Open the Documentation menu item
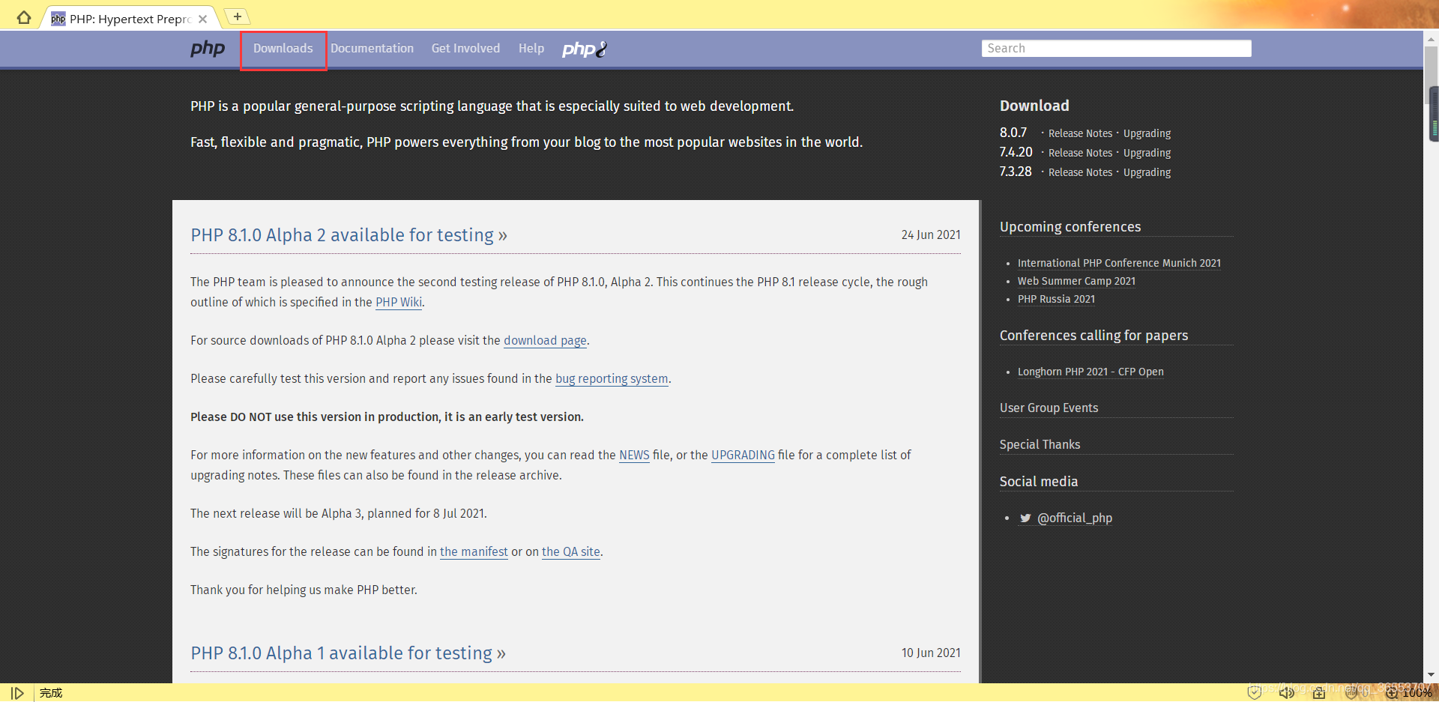The image size is (1439, 702). (x=372, y=49)
